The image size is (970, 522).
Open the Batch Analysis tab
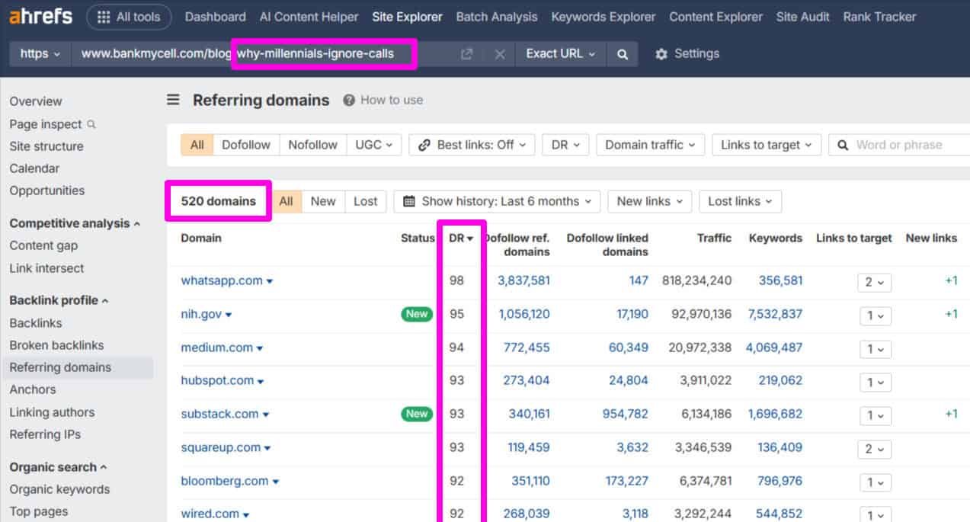[x=496, y=16]
